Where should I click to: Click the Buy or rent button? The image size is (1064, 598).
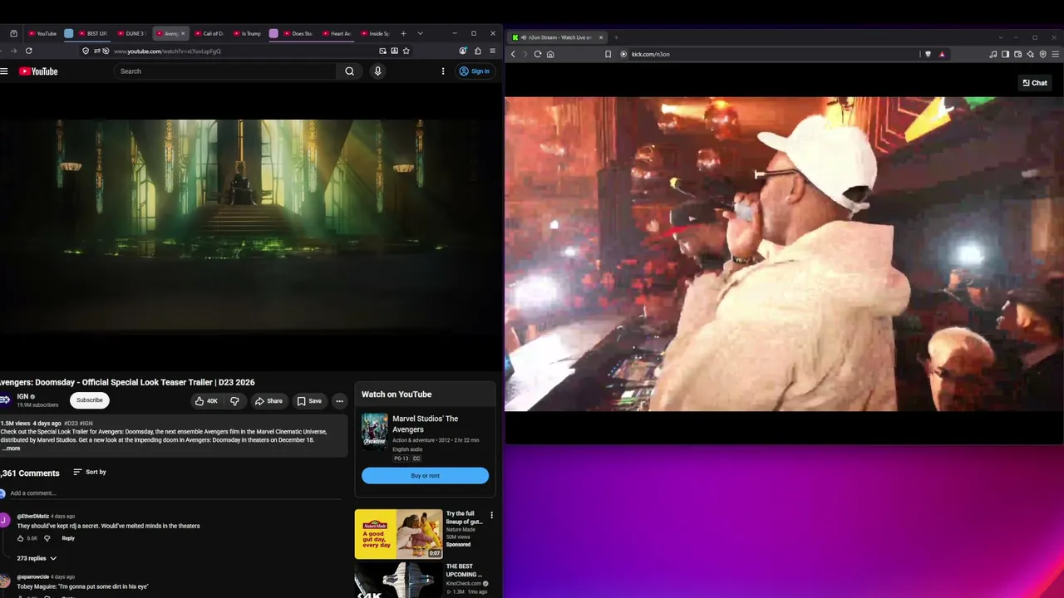pyautogui.click(x=425, y=476)
